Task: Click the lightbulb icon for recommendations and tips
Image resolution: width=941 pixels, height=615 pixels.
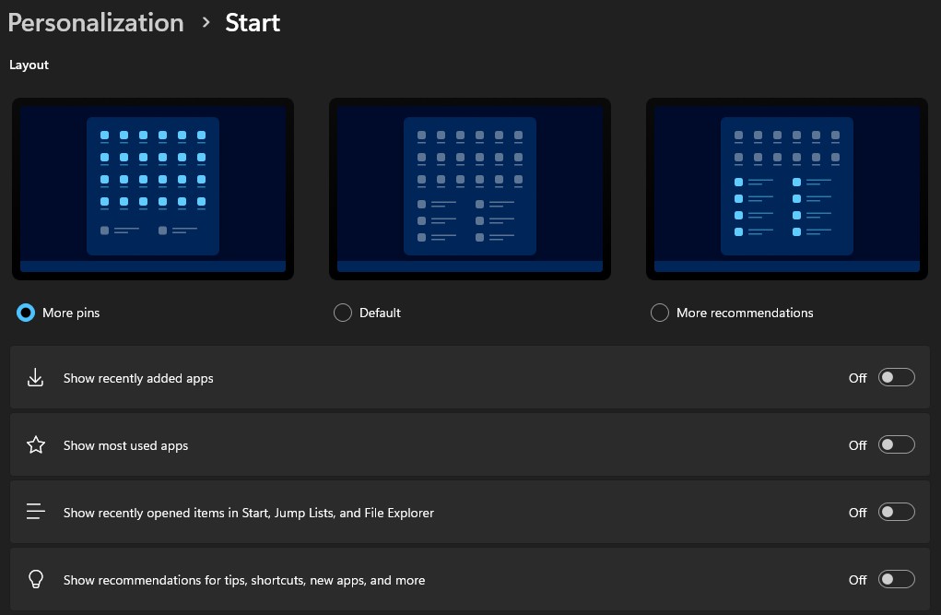Action: click(x=36, y=580)
